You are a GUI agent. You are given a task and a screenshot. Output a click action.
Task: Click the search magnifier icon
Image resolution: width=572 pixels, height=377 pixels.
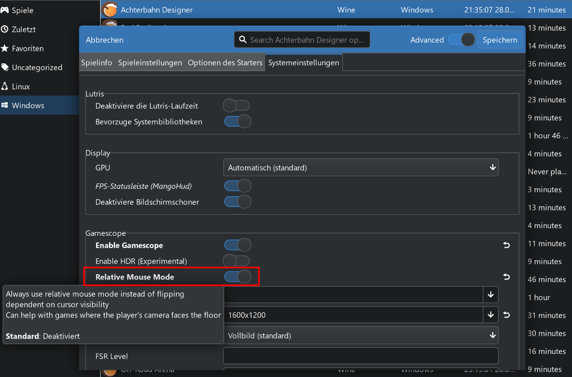[243, 39]
